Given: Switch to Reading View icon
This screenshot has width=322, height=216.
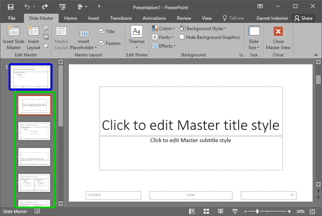Looking at the screenshot, I should click(x=220, y=211).
